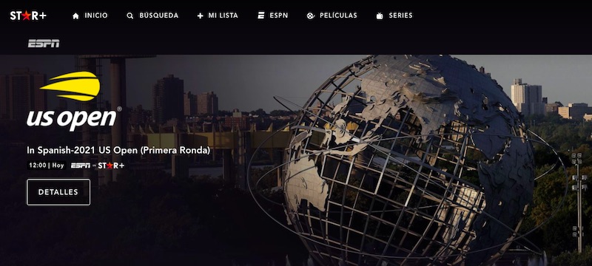Click the ESPN logo below the navigation

coord(44,44)
